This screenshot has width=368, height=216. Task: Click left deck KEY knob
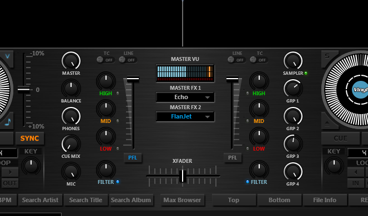click(31, 166)
